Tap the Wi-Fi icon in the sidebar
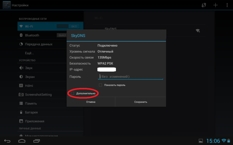 pos(21,26)
